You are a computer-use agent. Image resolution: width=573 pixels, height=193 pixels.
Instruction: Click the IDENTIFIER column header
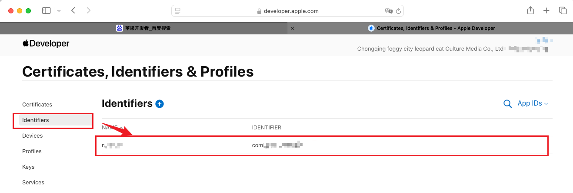tap(267, 128)
